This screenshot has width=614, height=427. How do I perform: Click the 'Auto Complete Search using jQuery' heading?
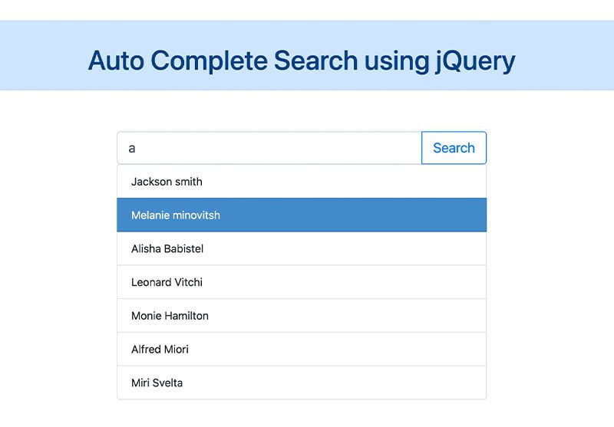click(x=302, y=61)
